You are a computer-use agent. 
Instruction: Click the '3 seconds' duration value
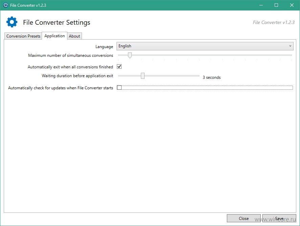[212, 77]
